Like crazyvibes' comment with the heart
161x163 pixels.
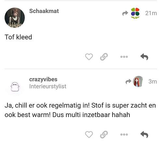[89, 134]
